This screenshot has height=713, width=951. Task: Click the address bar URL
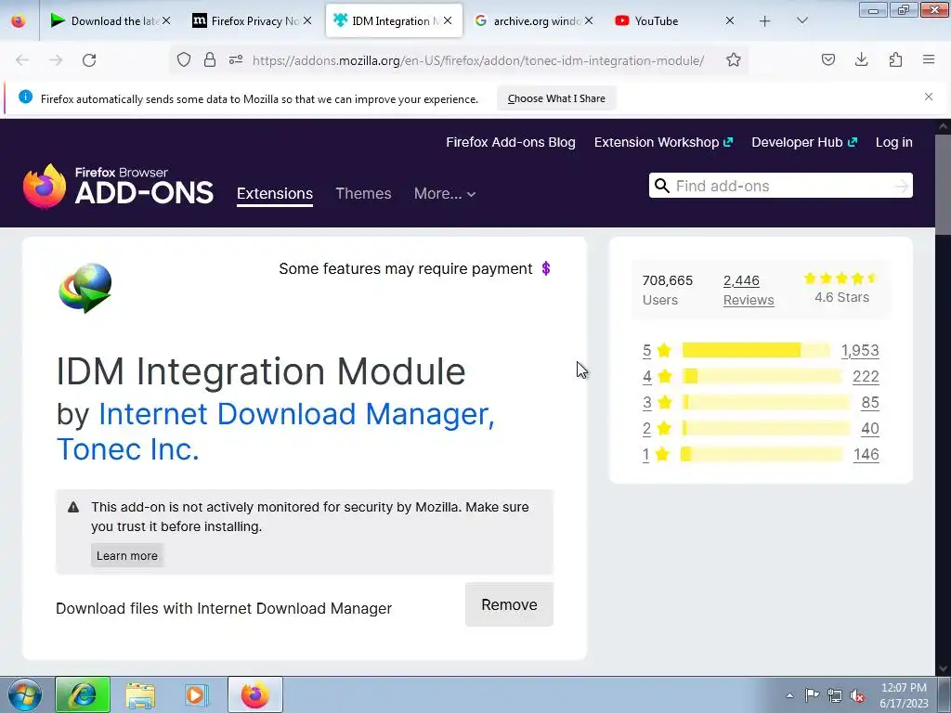click(x=478, y=60)
